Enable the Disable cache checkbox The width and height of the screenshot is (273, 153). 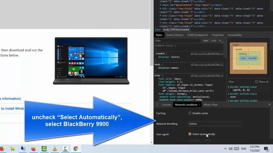click(190, 113)
